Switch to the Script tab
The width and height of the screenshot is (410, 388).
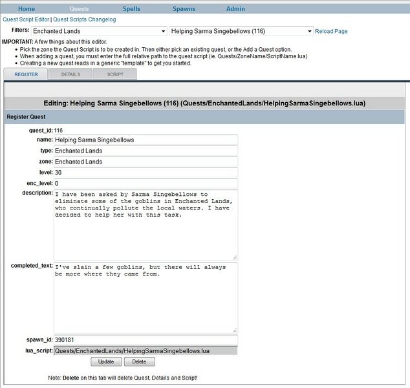[115, 74]
